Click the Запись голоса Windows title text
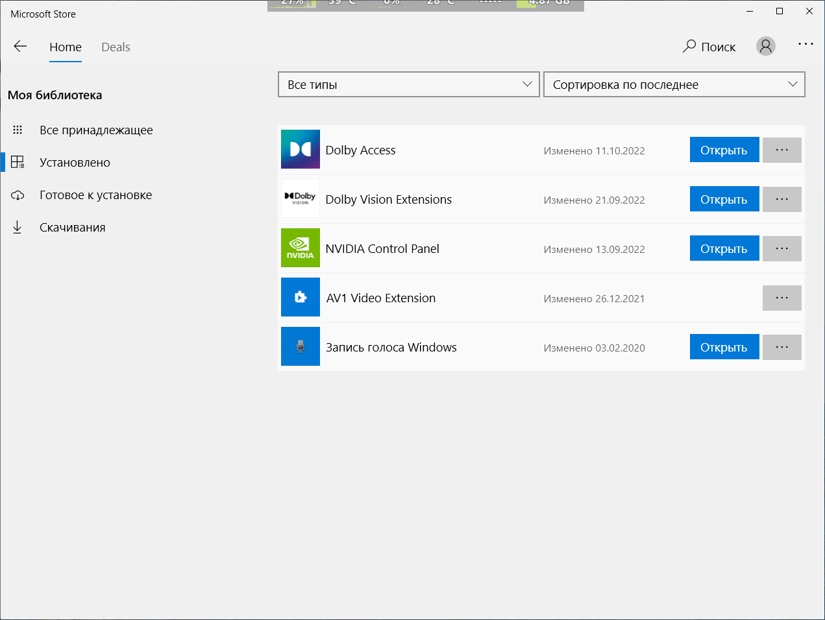 391,347
